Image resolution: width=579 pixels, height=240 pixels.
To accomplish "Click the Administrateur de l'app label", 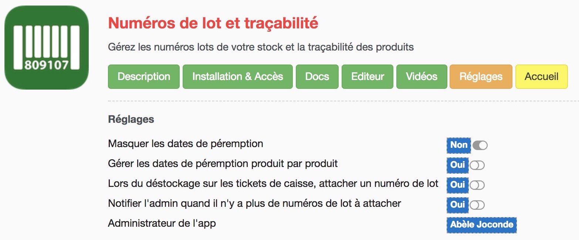I will pyautogui.click(x=162, y=223).
